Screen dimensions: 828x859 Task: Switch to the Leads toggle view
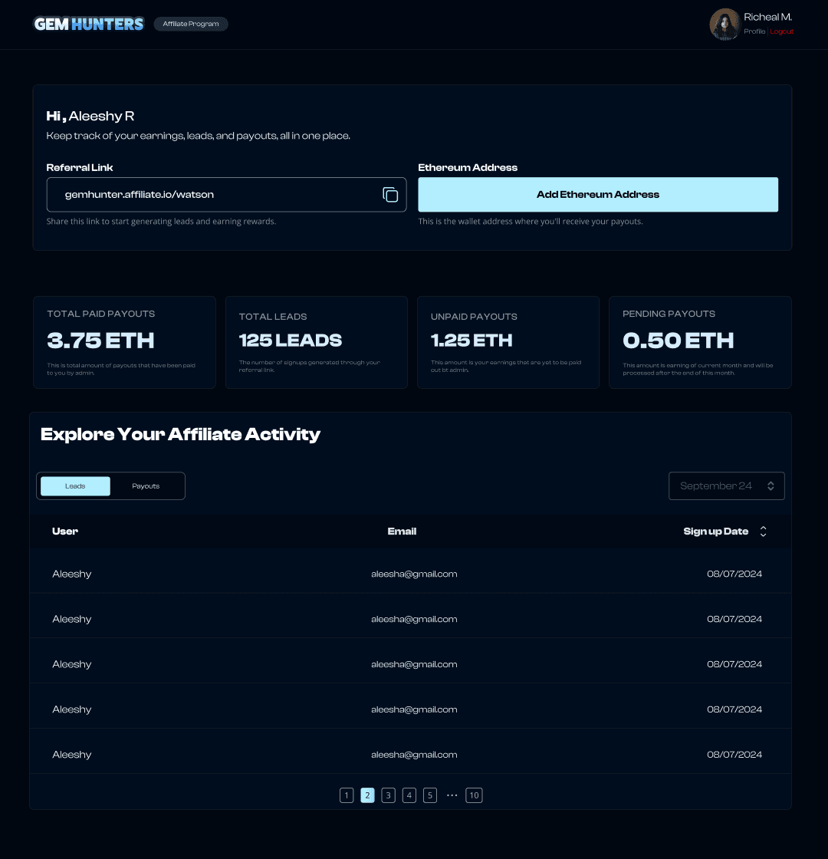coord(74,485)
